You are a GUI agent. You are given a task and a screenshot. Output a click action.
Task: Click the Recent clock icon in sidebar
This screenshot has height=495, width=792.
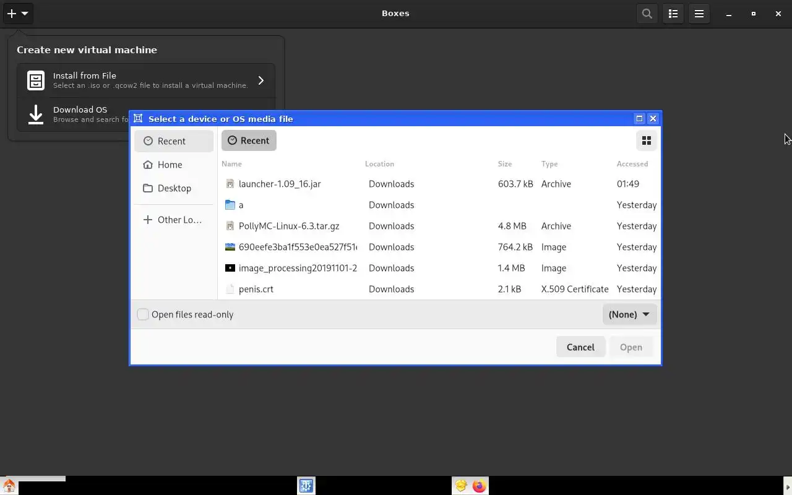[148, 141]
